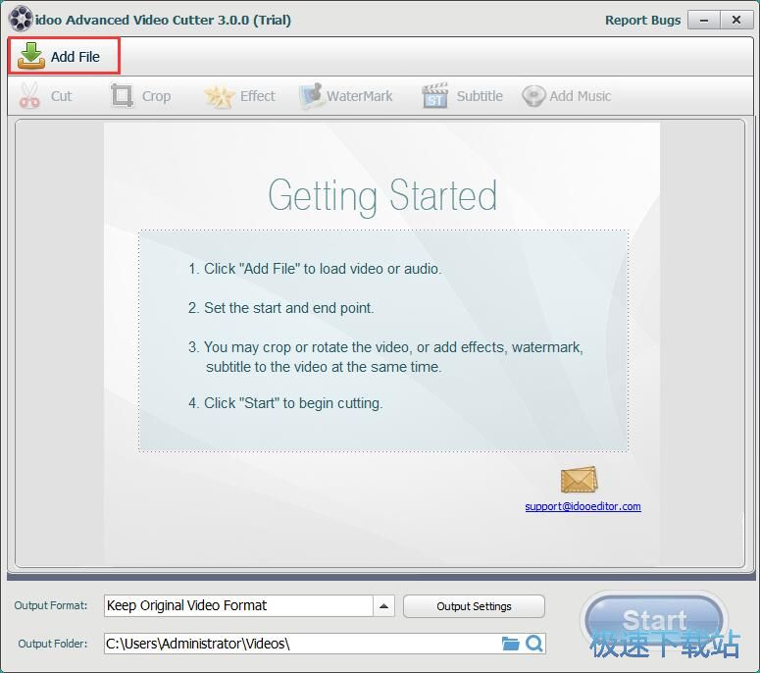Close the Video Cutter window
This screenshot has height=673, width=760.
pyautogui.click(x=736, y=21)
